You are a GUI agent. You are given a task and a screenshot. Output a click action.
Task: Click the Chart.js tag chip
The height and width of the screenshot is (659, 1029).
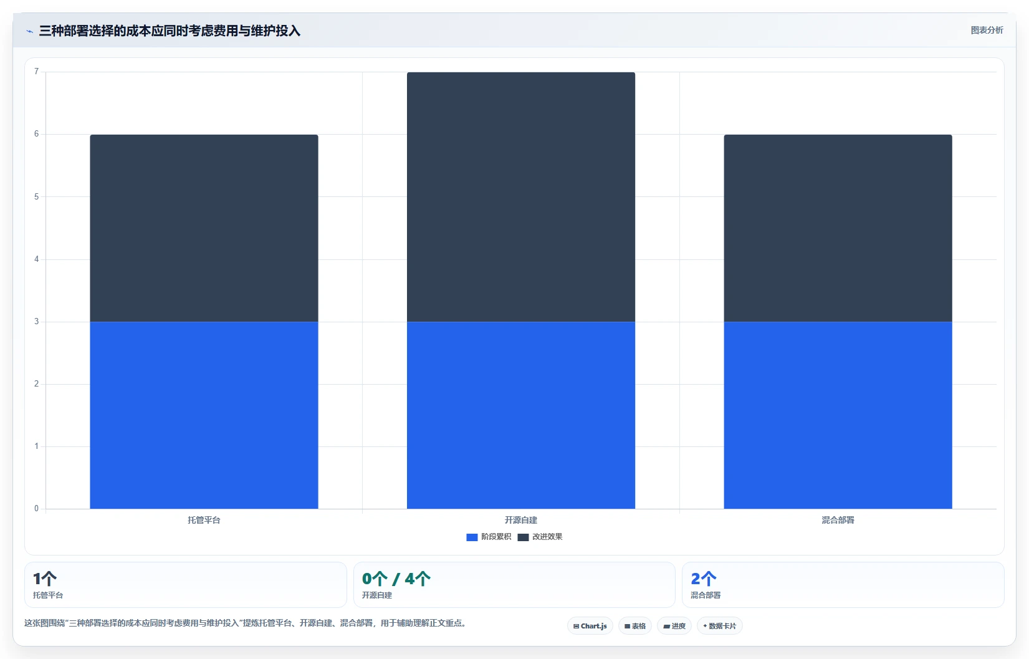pos(590,626)
